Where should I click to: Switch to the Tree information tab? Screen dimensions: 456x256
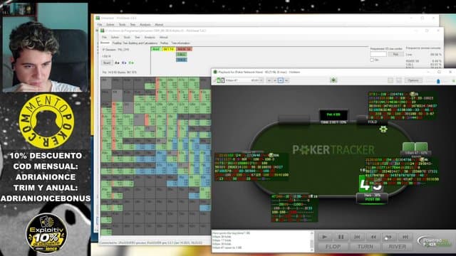180,43
